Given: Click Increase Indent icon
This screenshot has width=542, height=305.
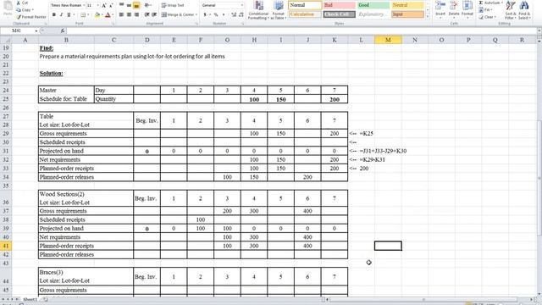Looking at the screenshot, I should coord(154,14).
